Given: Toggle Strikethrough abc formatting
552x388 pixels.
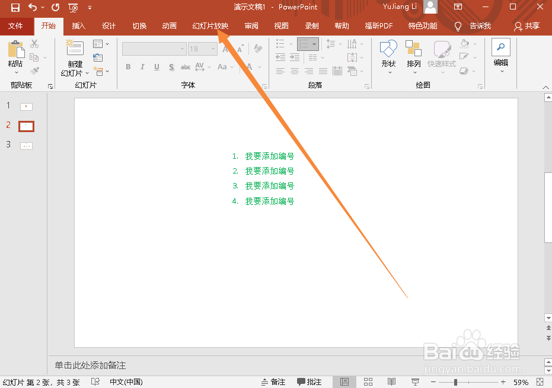Looking at the screenshot, I should (x=186, y=67).
